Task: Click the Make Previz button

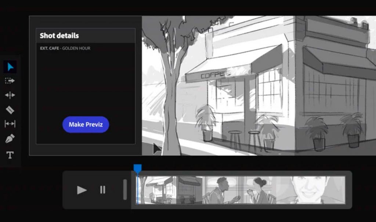Action: pos(85,125)
